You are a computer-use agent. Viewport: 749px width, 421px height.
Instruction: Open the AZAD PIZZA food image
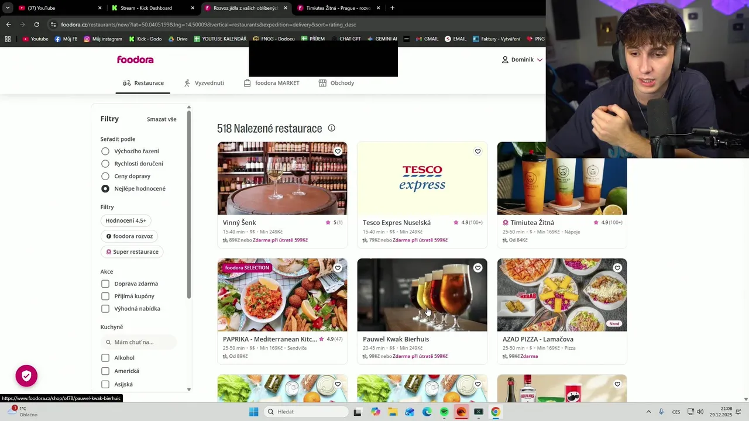(562, 295)
